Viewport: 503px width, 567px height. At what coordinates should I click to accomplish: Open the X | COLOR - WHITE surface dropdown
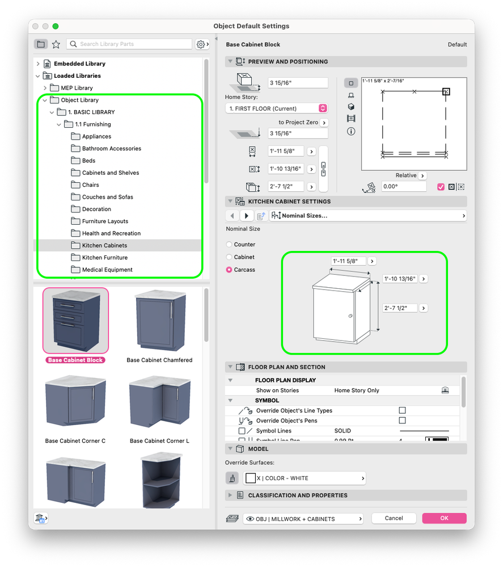click(305, 478)
